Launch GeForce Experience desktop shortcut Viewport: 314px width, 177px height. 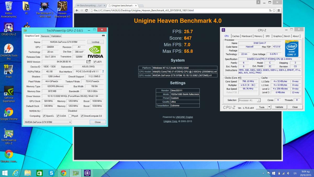(9, 94)
